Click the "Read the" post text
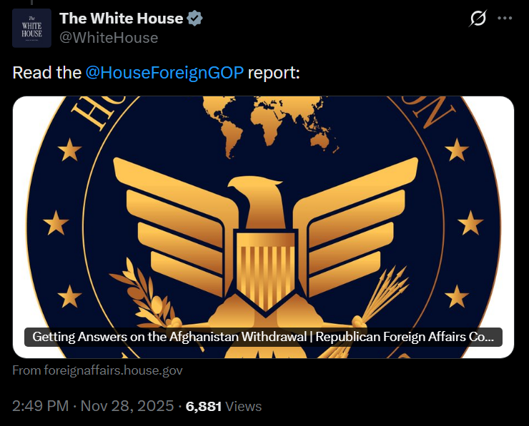 46,73
